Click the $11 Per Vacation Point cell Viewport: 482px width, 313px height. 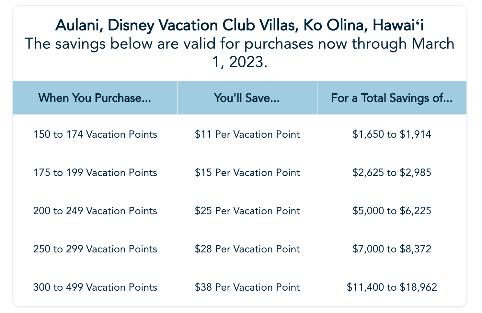click(x=247, y=134)
